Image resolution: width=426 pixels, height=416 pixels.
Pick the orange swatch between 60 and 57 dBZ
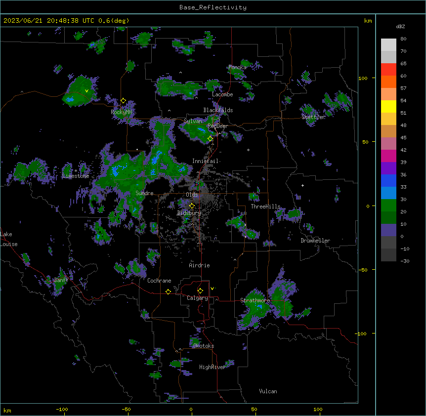click(388, 82)
